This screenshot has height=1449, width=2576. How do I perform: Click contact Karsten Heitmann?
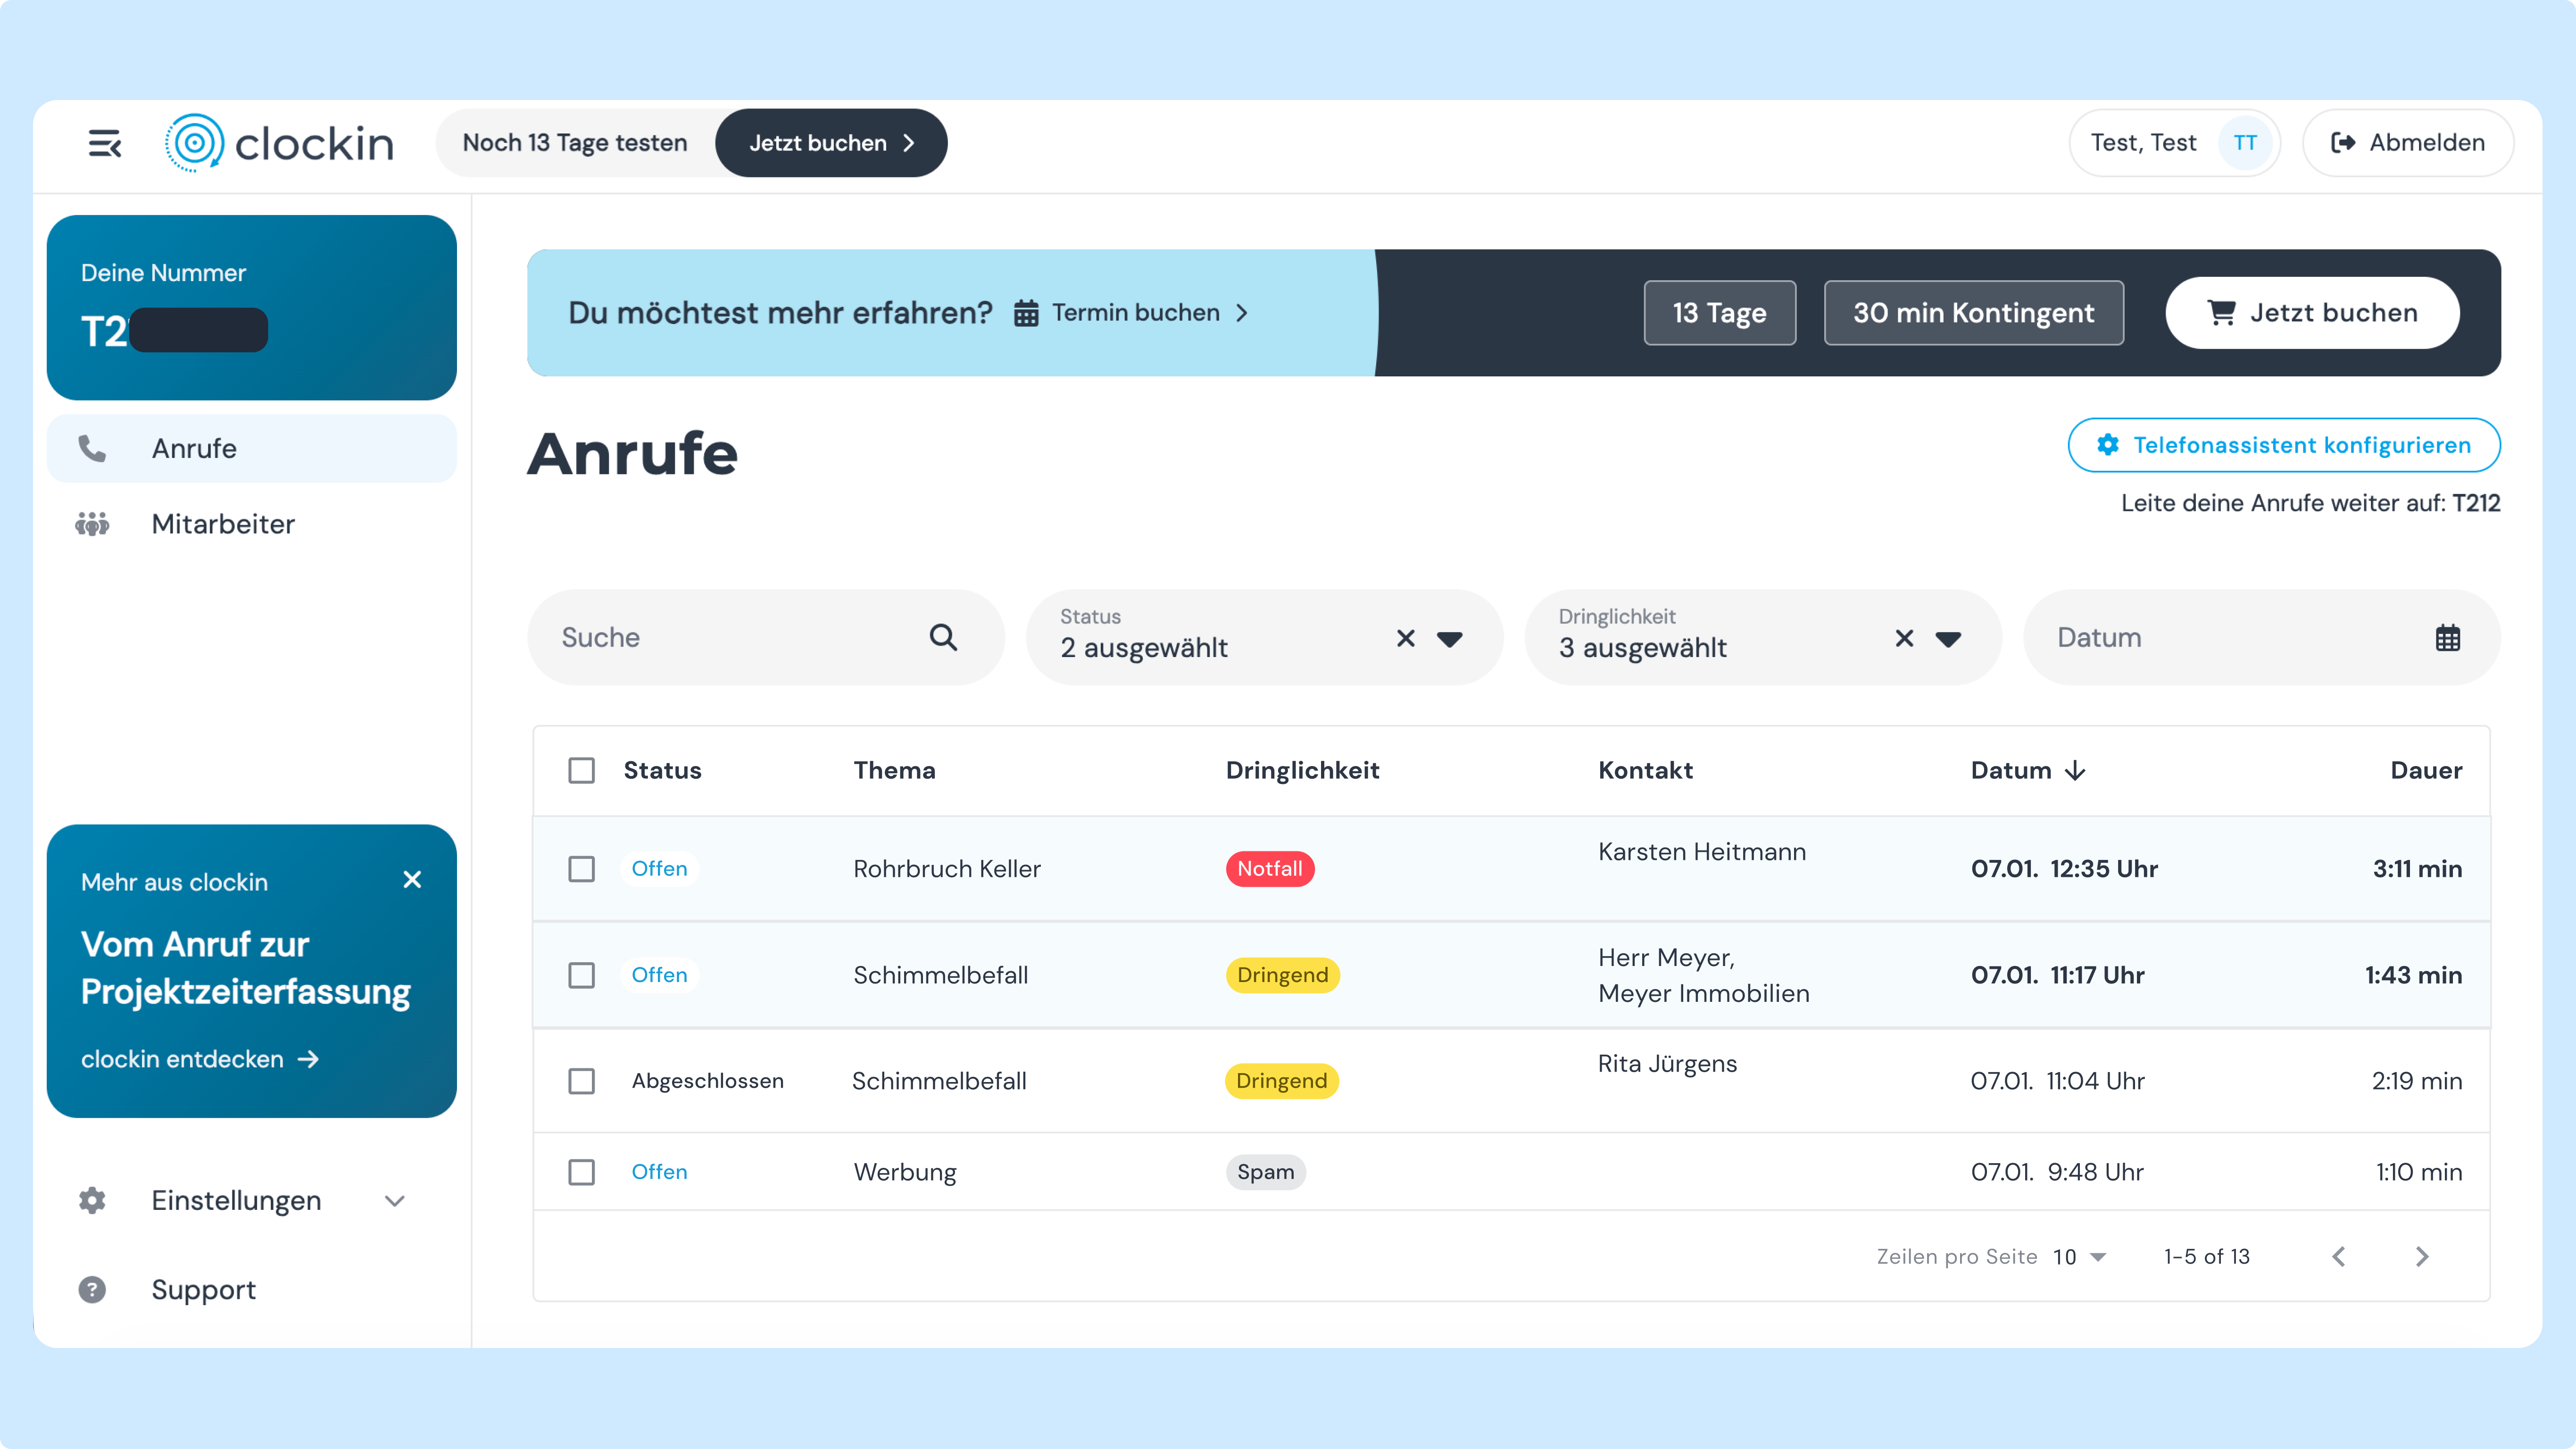click(x=1702, y=852)
